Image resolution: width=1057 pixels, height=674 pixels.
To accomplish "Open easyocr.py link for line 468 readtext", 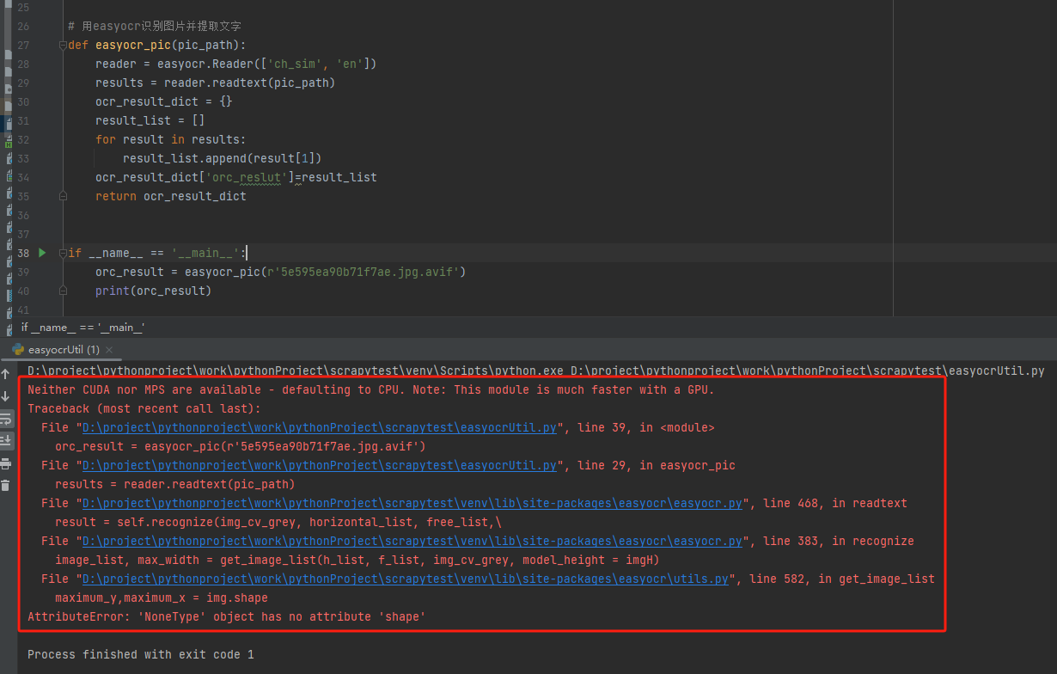I will [412, 504].
